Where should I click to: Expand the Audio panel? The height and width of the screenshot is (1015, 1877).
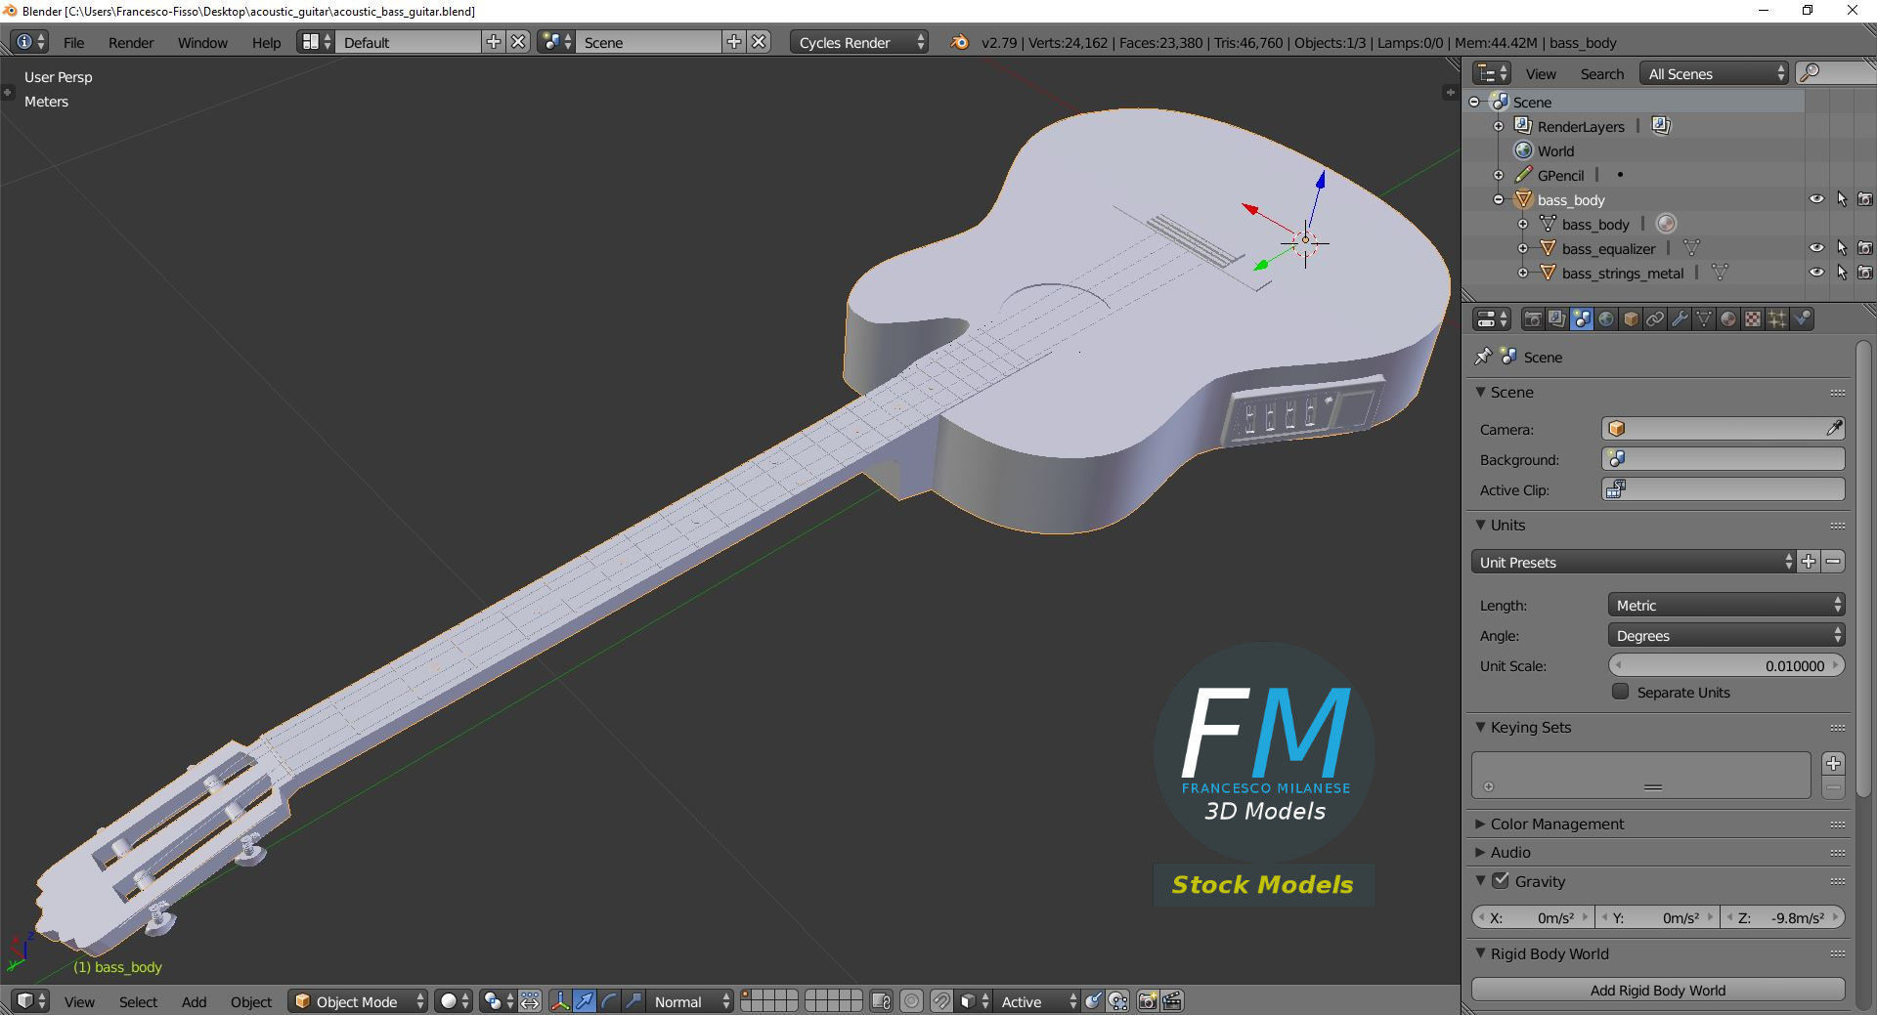1509,852
